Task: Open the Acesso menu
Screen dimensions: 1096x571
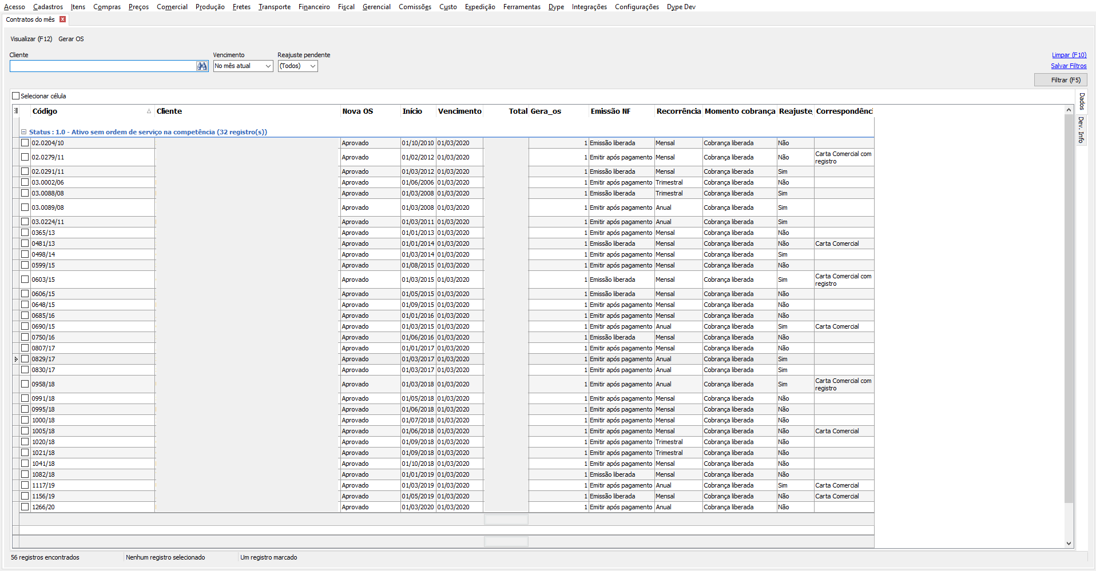Action: coord(14,7)
